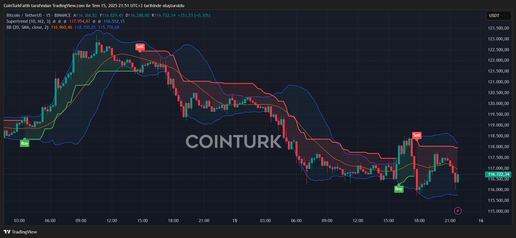Click the 119.000,00 price axis label
Screen dimensions: 516x238
pyautogui.click(x=498, y=125)
